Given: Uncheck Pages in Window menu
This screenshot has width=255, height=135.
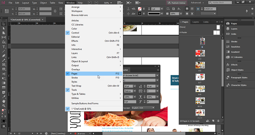Looking at the screenshot, I should click(94, 74).
